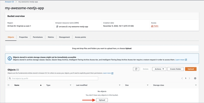204x103 pixels.
Task: Click the Public access label
Action: pyautogui.click(x=156, y=26)
